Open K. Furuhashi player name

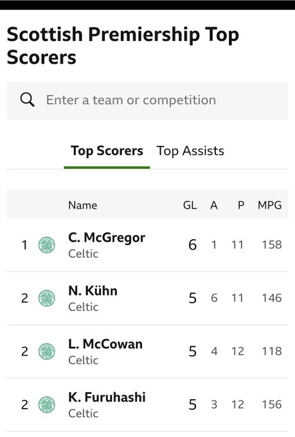[107, 397]
